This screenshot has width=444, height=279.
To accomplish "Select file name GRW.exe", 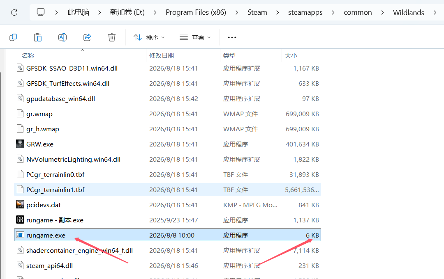I will click(40, 144).
